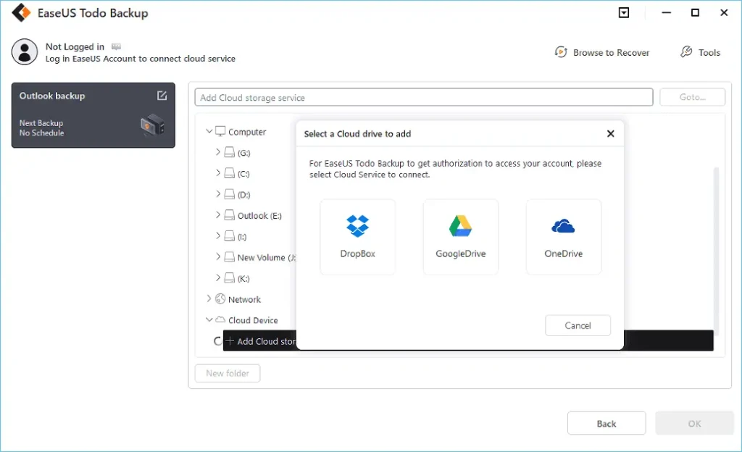The image size is (742, 452).
Task: Expand the Outlook (E:) drive
Action: (218, 215)
